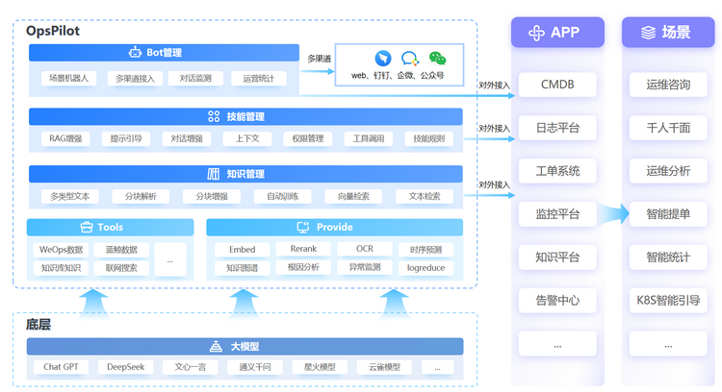This screenshot has width=722, height=392.
Task: Open 日志平台 in the APP column
Action: coord(557,128)
